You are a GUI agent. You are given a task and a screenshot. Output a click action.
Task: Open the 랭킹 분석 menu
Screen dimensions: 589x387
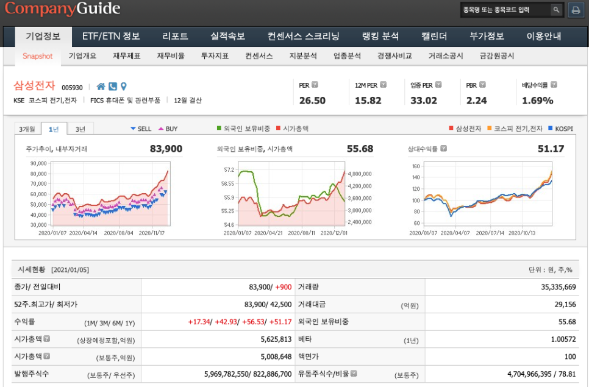(380, 37)
